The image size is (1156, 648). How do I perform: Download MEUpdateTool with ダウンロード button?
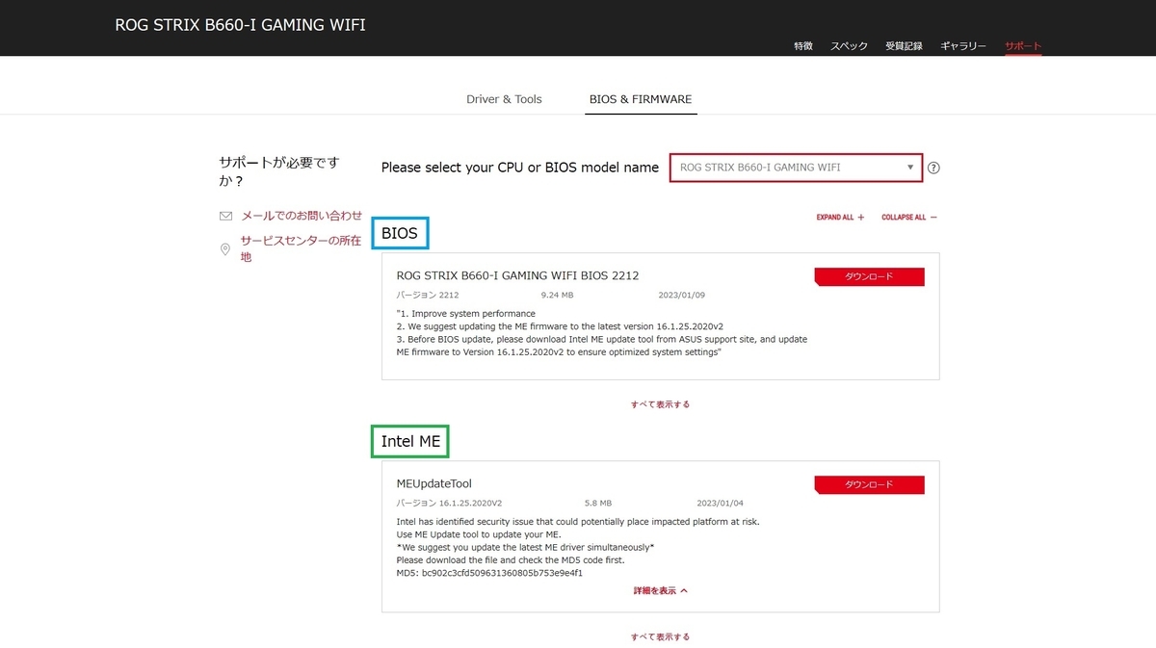[870, 485]
